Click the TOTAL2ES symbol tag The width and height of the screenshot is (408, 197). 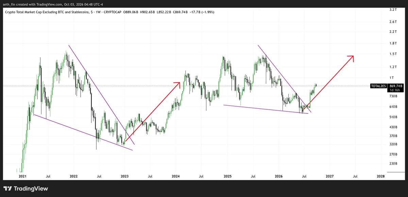coord(378,86)
